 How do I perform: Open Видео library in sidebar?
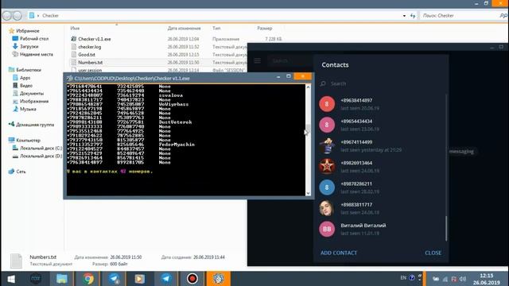pos(26,86)
